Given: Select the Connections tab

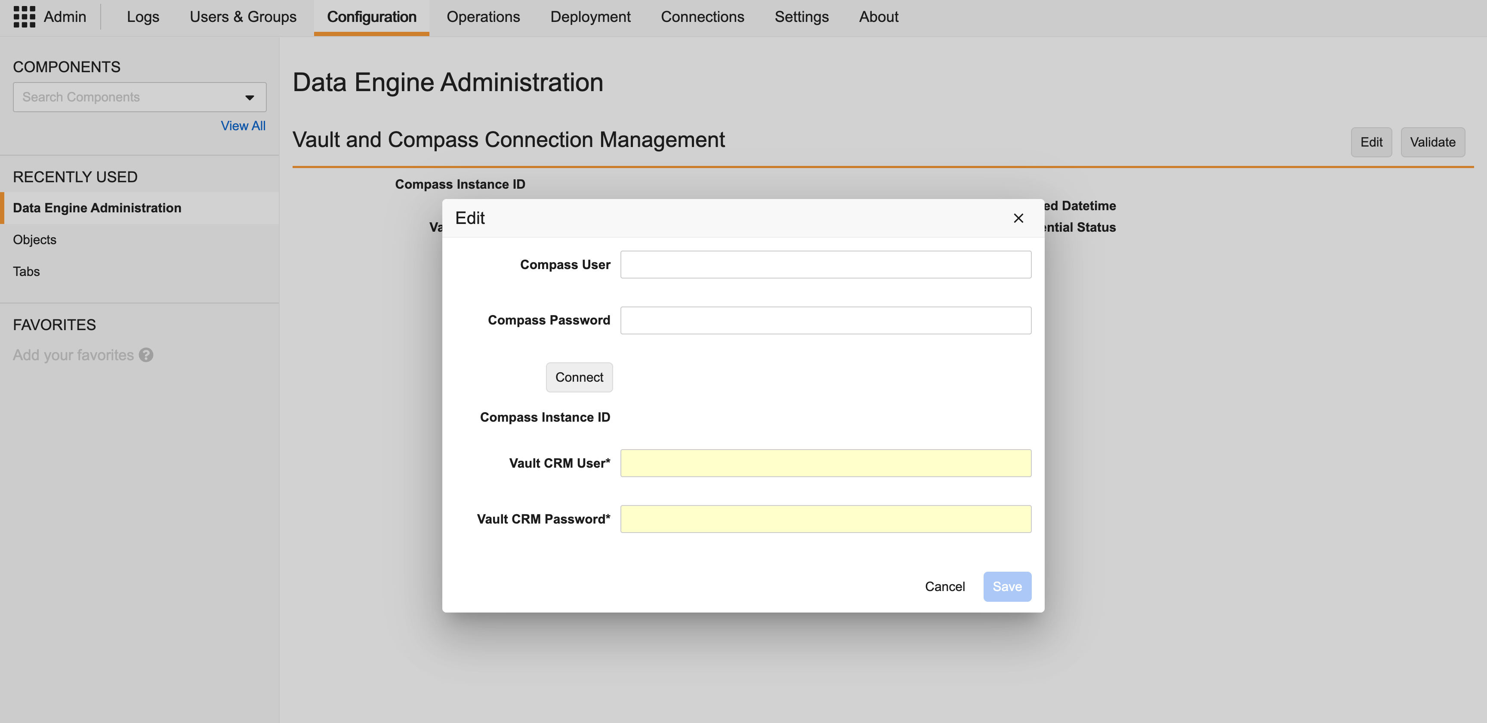Looking at the screenshot, I should (x=702, y=17).
